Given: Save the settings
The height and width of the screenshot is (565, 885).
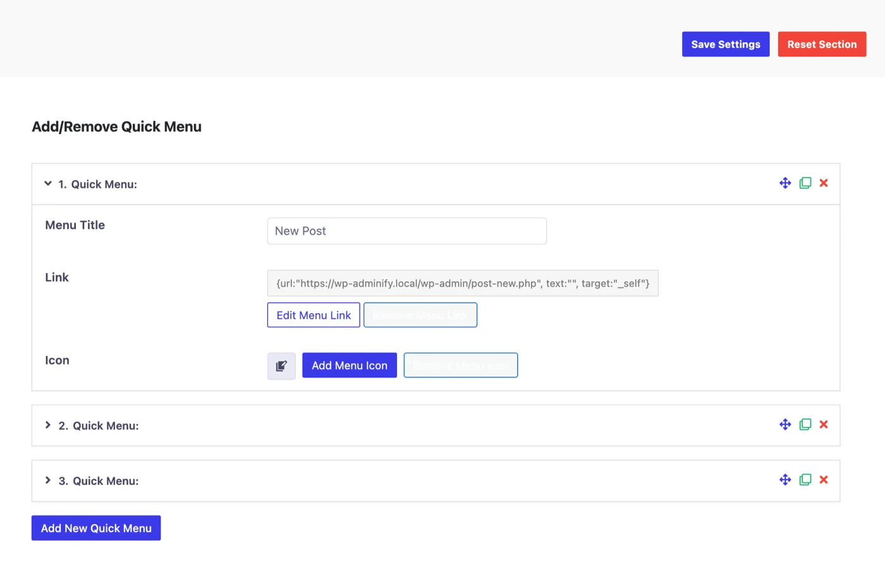Looking at the screenshot, I should tap(725, 44).
